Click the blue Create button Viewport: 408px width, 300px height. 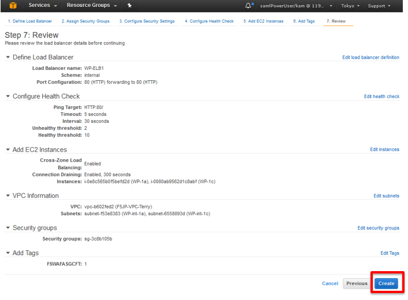pos(386,283)
